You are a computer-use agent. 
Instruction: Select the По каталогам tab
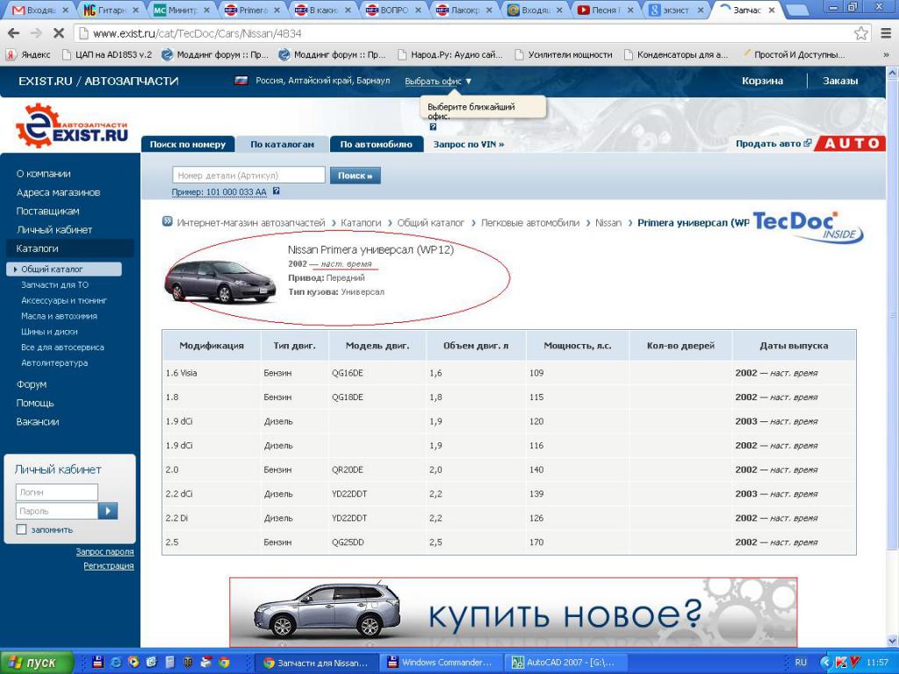click(x=282, y=145)
